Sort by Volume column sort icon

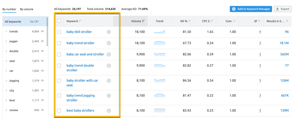click(x=143, y=21)
